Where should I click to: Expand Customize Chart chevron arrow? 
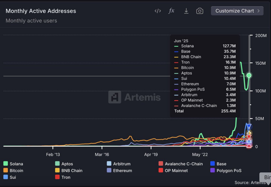(258, 11)
